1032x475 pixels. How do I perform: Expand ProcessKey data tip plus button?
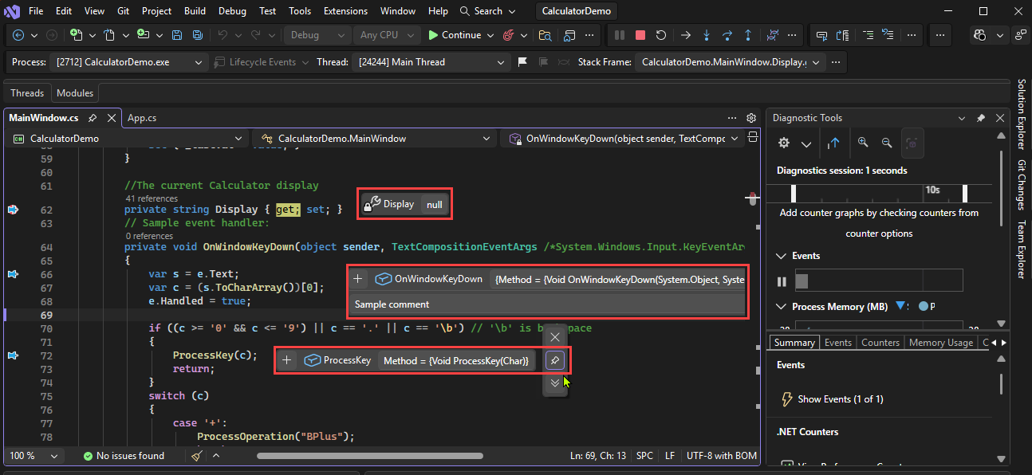(x=287, y=360)
